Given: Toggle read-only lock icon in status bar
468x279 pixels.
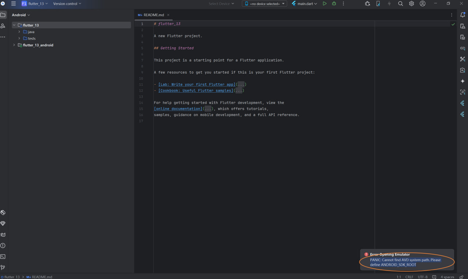Looking at the screenshot, I should coord(462,277).
